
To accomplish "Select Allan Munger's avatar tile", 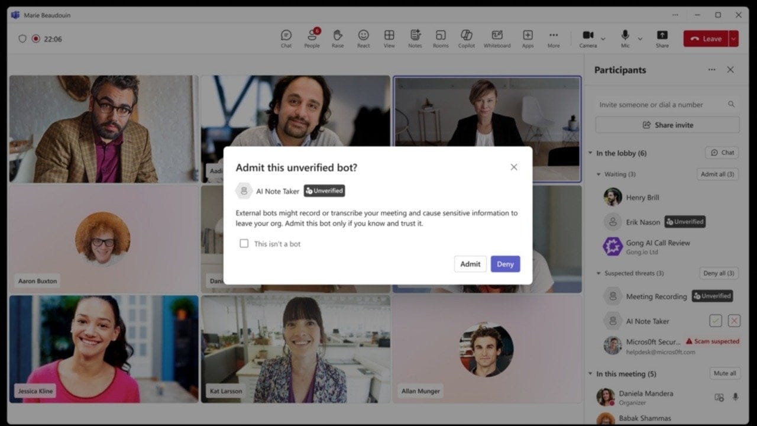I will click(x=487, y=349).
